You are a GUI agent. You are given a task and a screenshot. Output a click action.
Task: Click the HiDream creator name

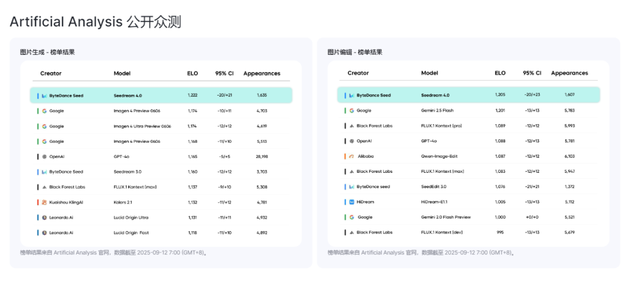tap(366, 202)
